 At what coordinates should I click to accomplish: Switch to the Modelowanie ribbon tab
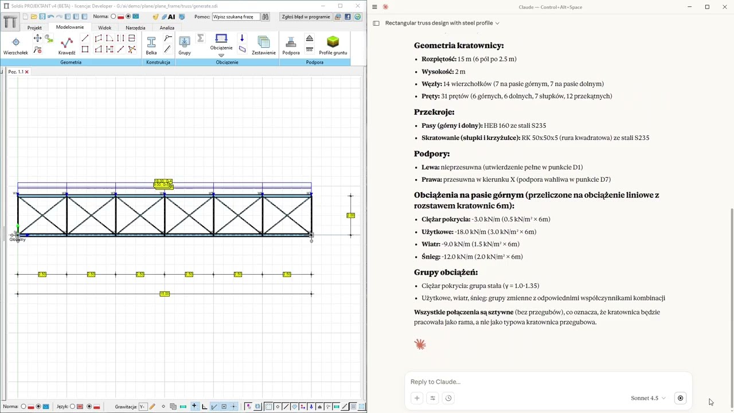pyautogui.click(x=70, y=28)
